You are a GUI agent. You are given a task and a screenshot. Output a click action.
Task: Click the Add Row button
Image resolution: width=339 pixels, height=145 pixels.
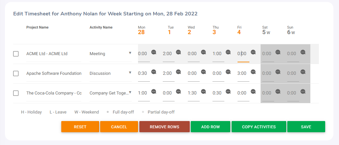211,127
